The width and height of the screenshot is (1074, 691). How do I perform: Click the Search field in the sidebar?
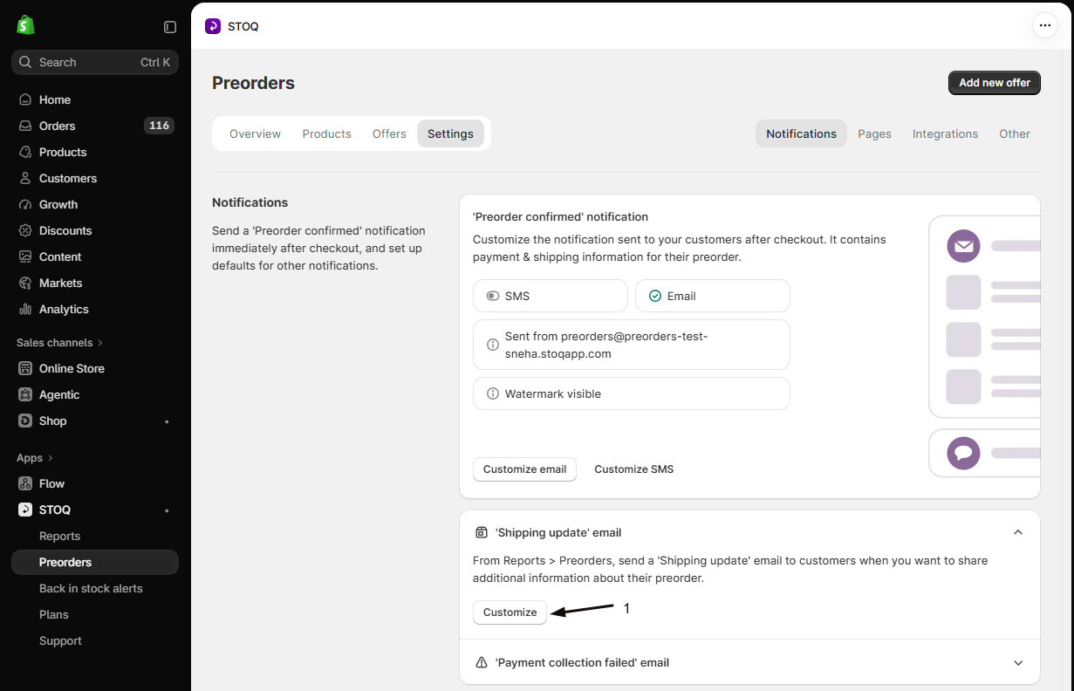(x=95, y=62)
